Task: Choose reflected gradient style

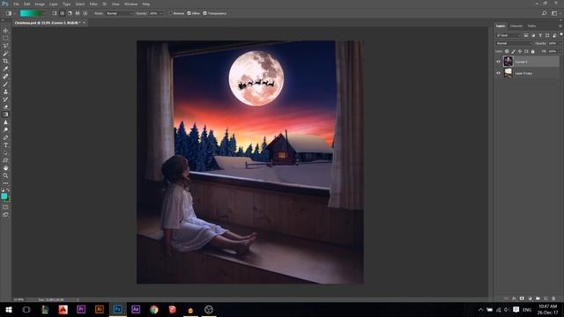Action: pos(78,13)
